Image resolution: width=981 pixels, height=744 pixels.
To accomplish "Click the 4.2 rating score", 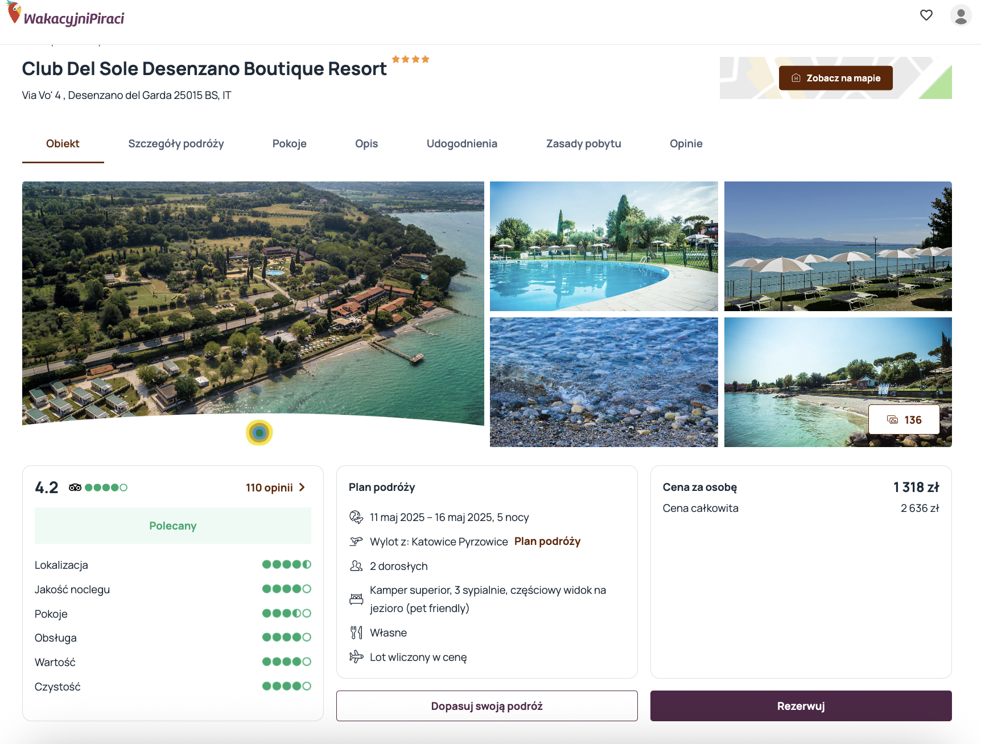I will (47, 487).
